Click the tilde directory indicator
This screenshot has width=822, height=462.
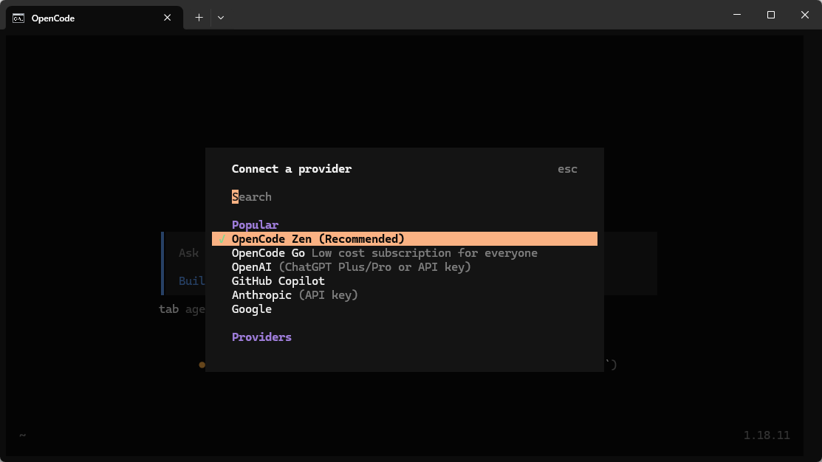23,435
